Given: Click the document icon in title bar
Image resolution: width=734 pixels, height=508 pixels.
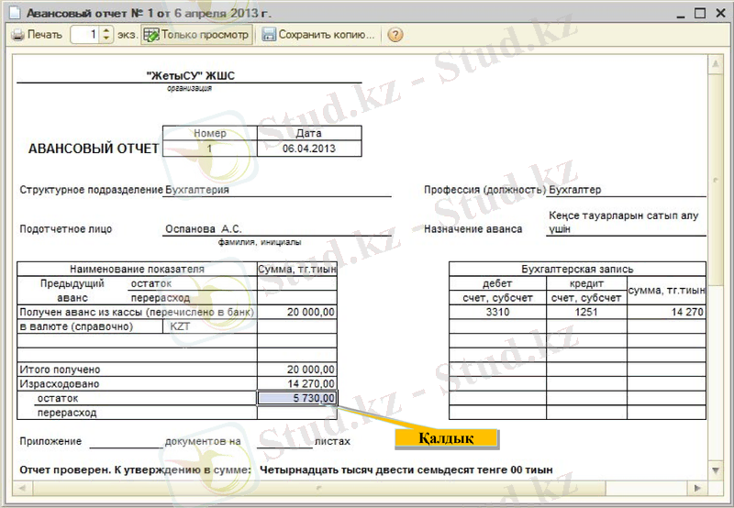Looking at the screenshot, I should [14, 14].
